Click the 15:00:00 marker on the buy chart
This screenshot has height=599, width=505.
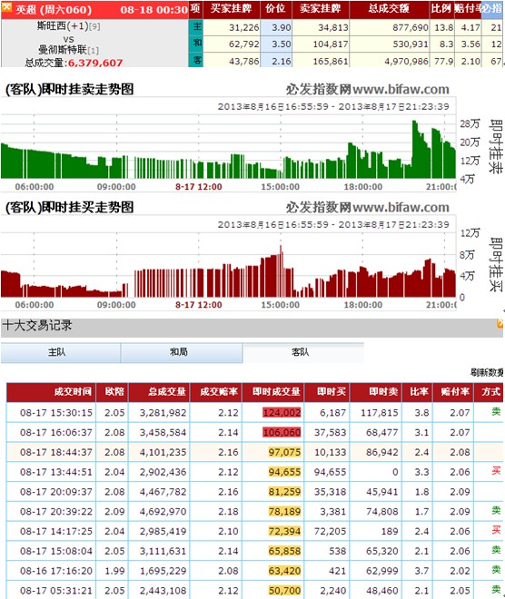point(281,305)
